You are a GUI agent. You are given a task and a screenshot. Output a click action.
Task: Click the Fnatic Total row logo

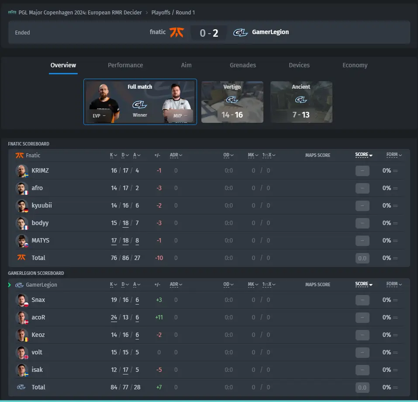[x=21, y=257]
